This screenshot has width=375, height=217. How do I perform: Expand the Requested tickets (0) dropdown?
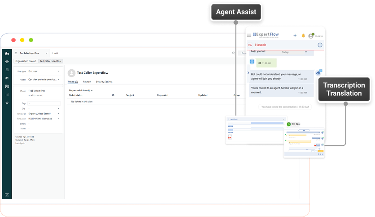[x=81, y=90]
